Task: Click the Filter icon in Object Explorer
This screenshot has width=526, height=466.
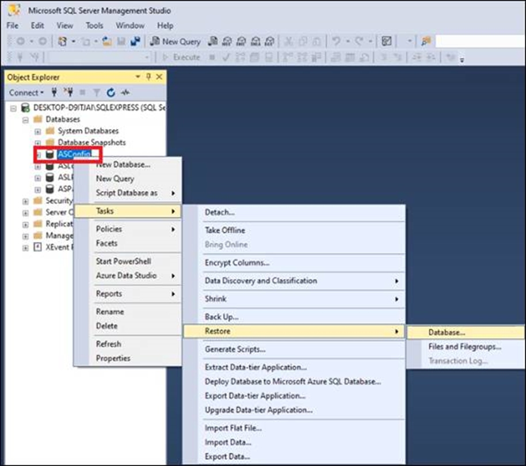Action: (x=97, y=92)
